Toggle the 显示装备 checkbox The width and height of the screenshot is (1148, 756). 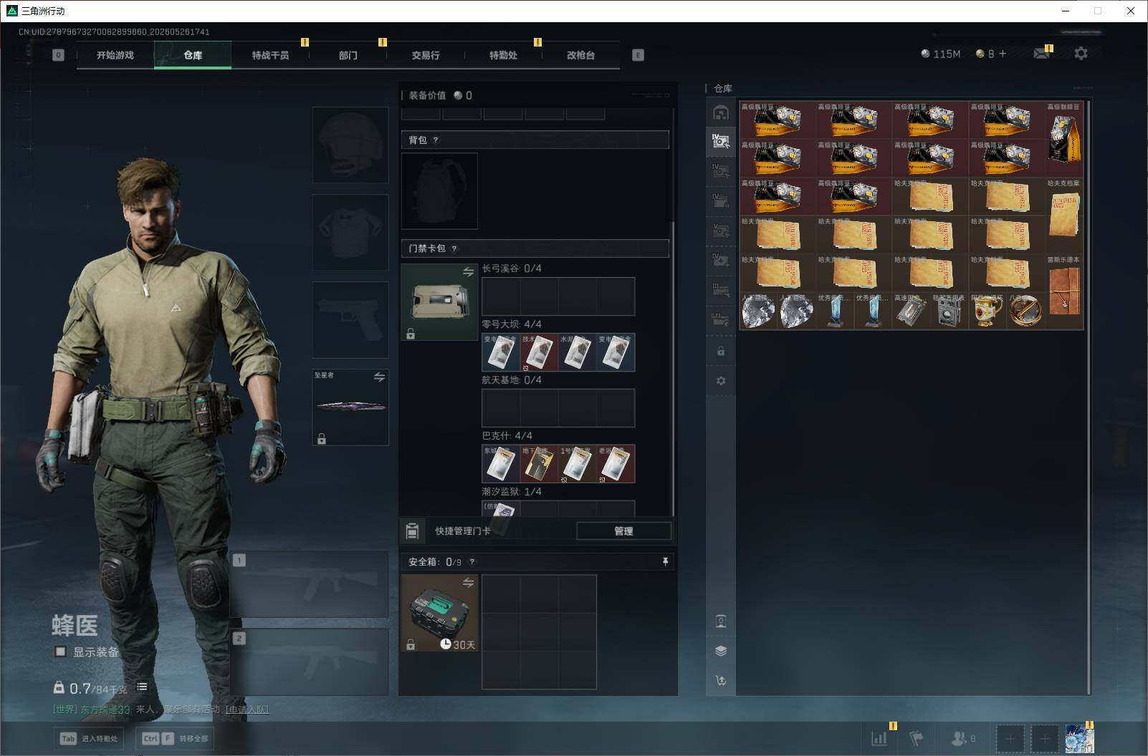click(61, 651)
